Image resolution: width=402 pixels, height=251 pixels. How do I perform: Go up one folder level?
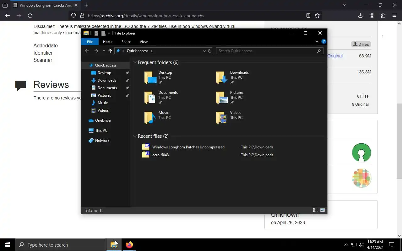click(110, 51)
